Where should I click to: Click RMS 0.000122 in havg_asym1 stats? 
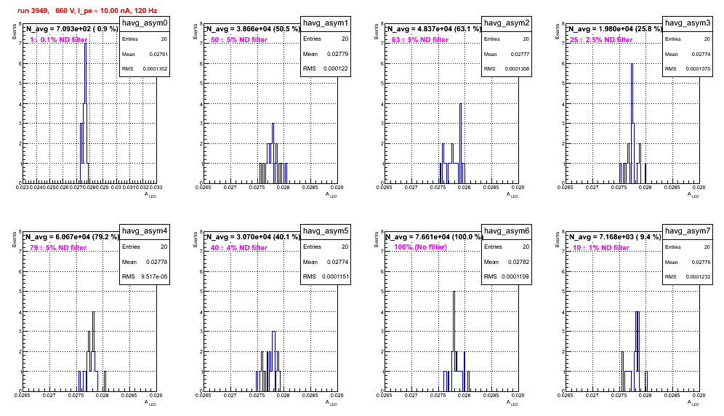point(326,69)
